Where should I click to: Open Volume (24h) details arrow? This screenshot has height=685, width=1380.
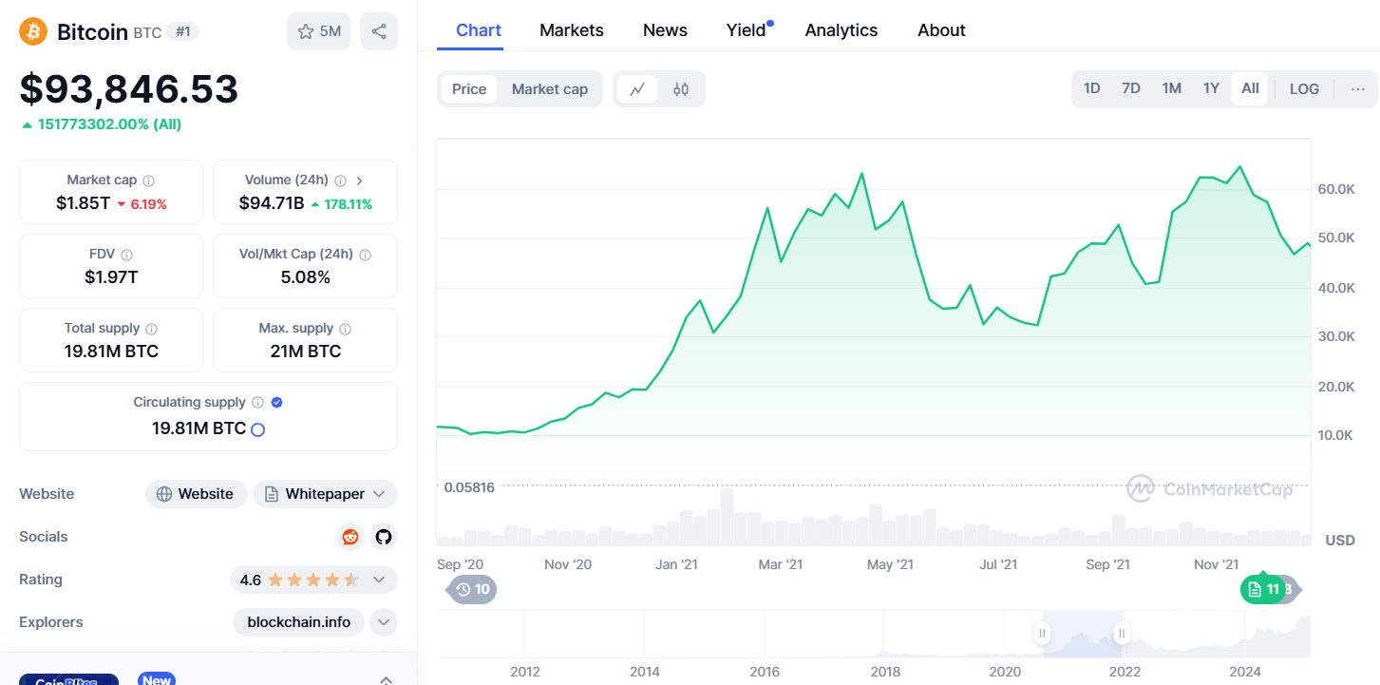360,181
